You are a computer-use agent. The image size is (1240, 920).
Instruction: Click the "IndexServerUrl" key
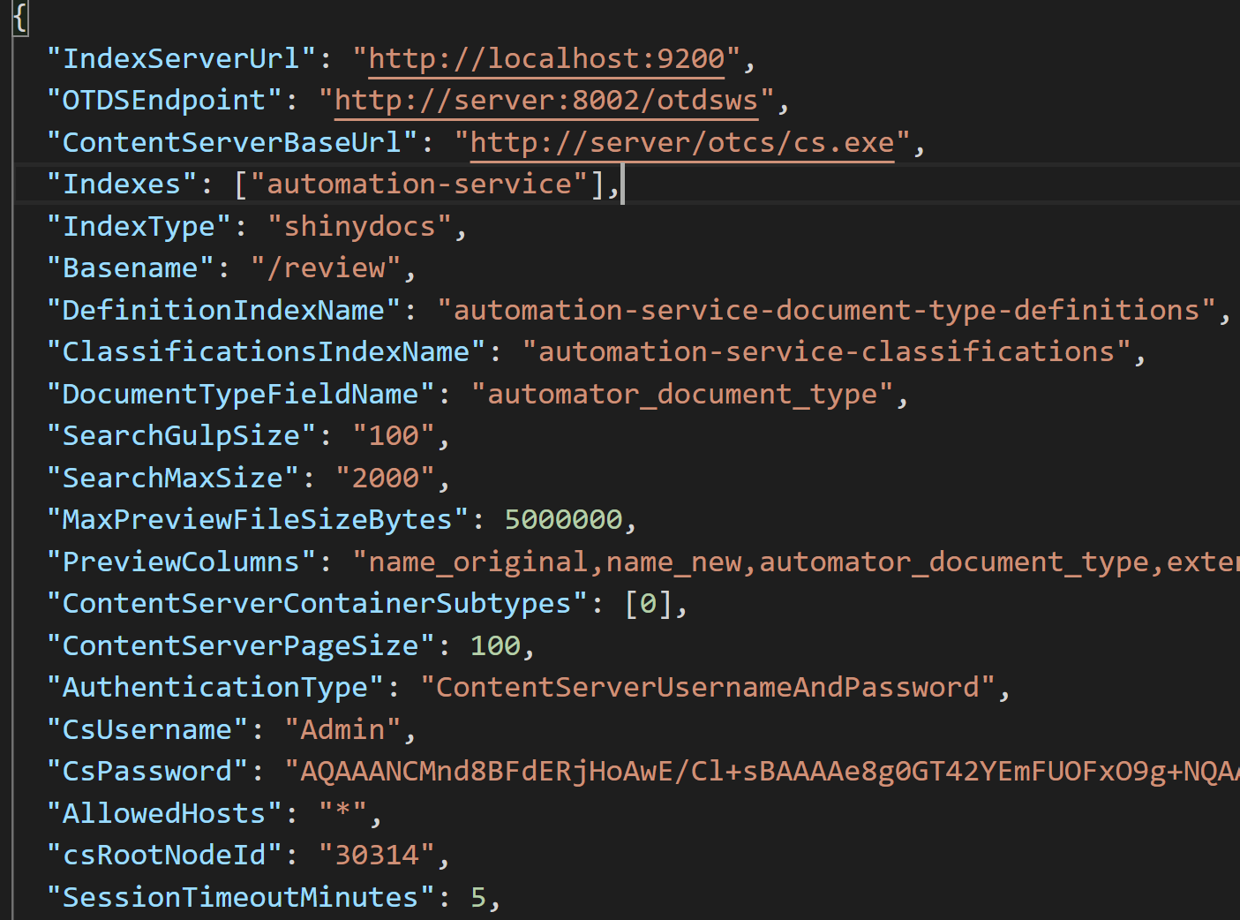181,59
